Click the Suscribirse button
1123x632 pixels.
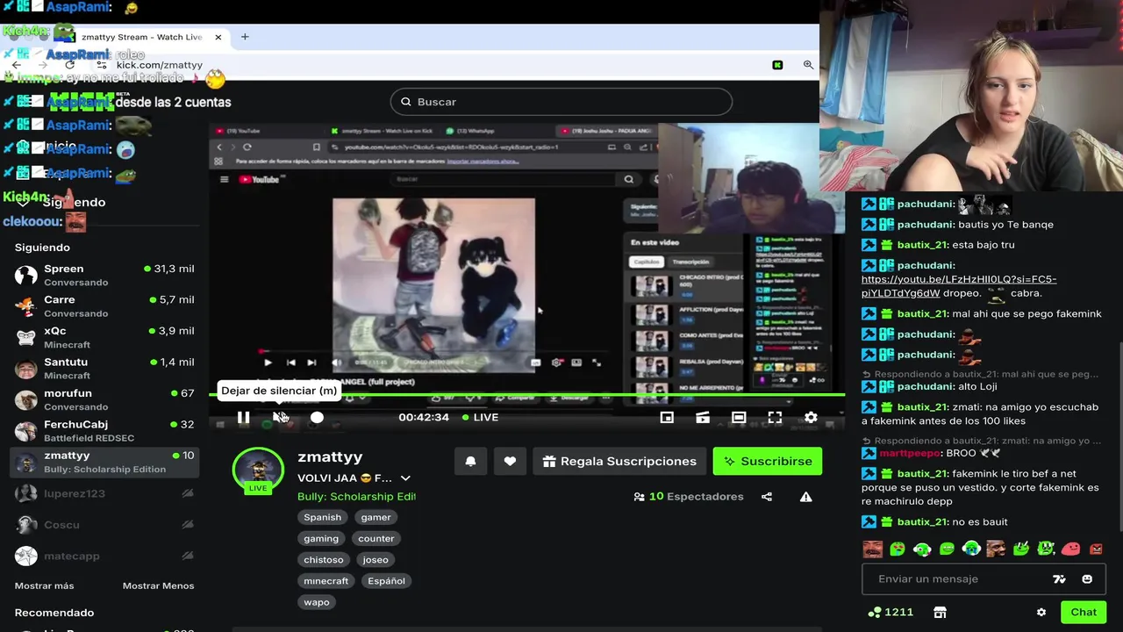pyautogui.click(x=768, y=461)
